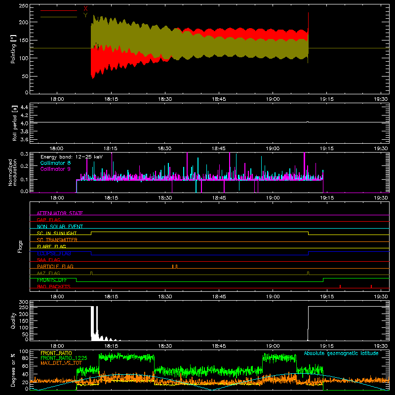This screenshot has height=395, width=395.
Task: Click the Pointing axis title
Action: (13, 49)
